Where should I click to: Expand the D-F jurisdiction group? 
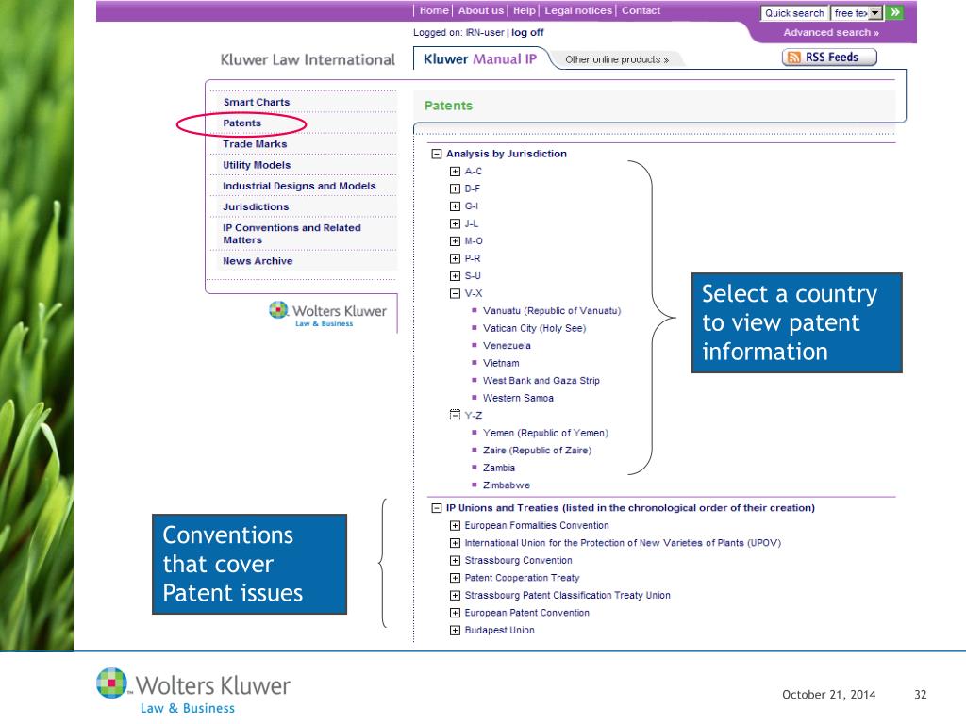(x=455, y=189)
